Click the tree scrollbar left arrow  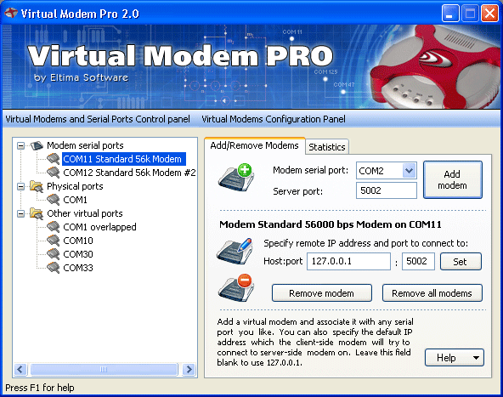tap(20, 370)
